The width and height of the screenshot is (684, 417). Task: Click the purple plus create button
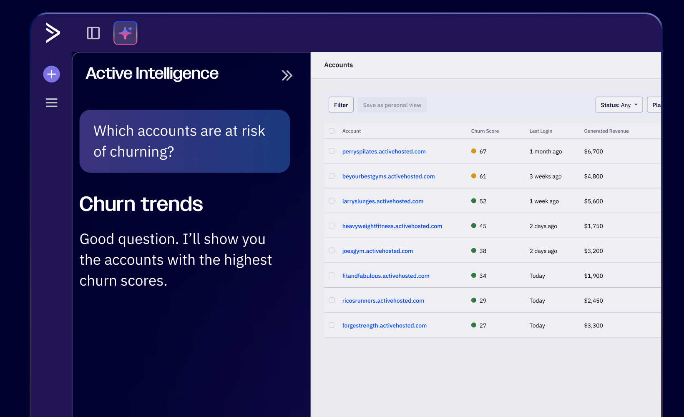pyautogui.click(x=52, y=74)
